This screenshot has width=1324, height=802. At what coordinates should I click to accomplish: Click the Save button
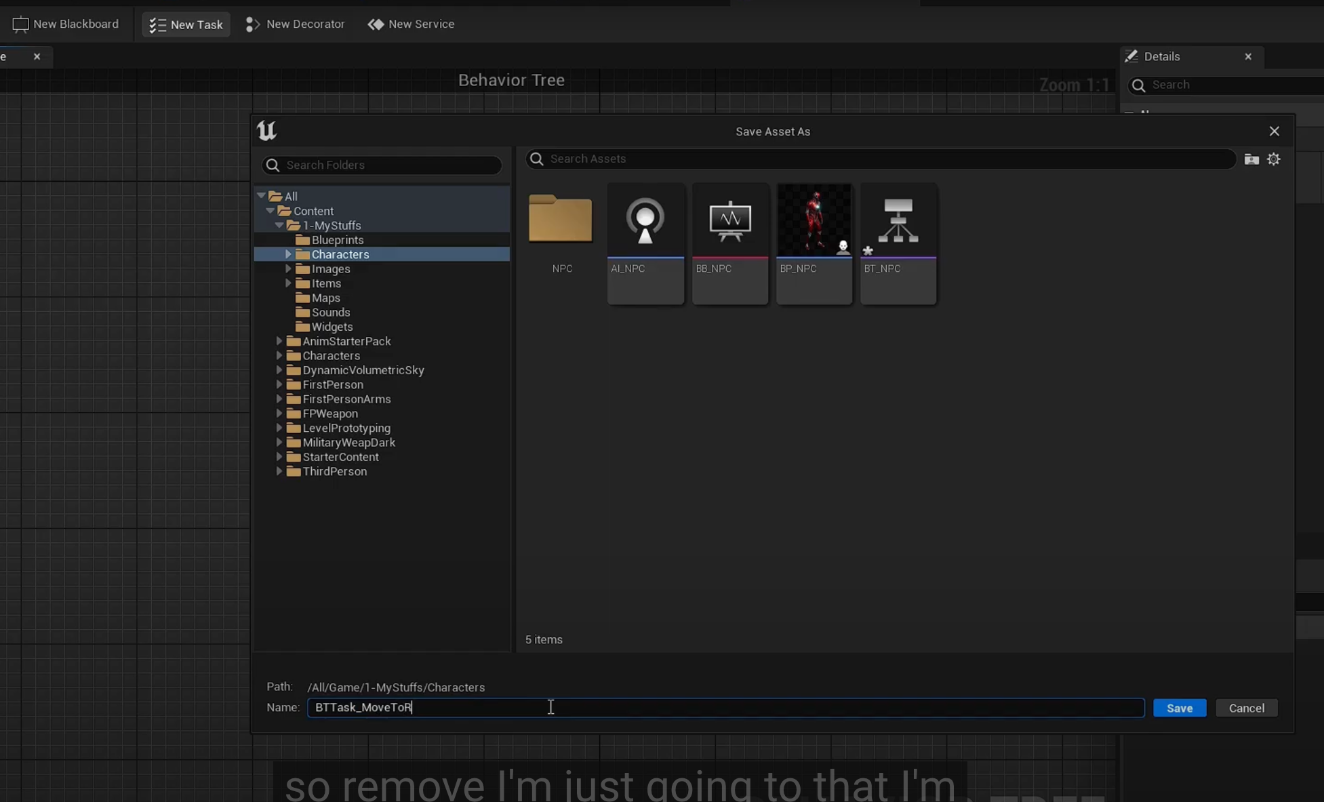click(1180, 707)
